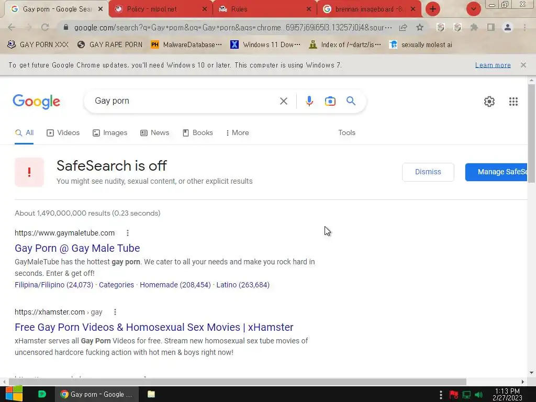536x402 pixels.
Task: Open the three-dot menu beside the gaymaletube.com URL
Action: pyautogui.click(x=128, y=233)
